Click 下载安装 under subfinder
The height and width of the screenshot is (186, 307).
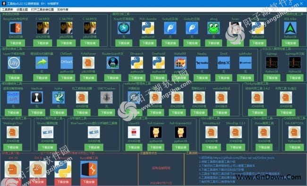tap(245, 78)
